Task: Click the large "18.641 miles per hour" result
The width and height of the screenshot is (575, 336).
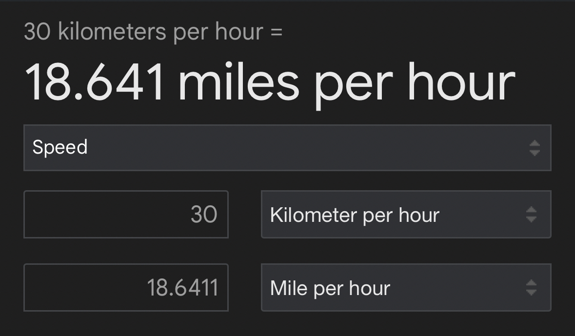Action: 269,83
